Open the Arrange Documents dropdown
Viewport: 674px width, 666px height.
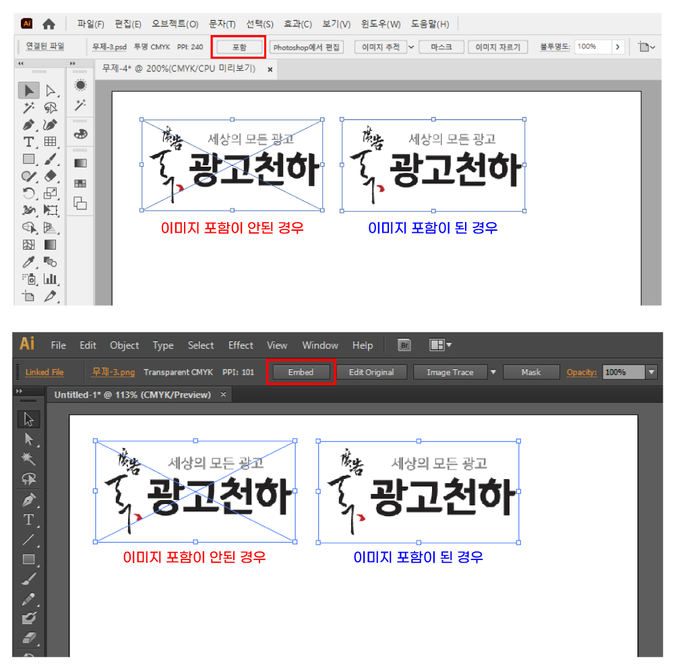coord(441,345)
